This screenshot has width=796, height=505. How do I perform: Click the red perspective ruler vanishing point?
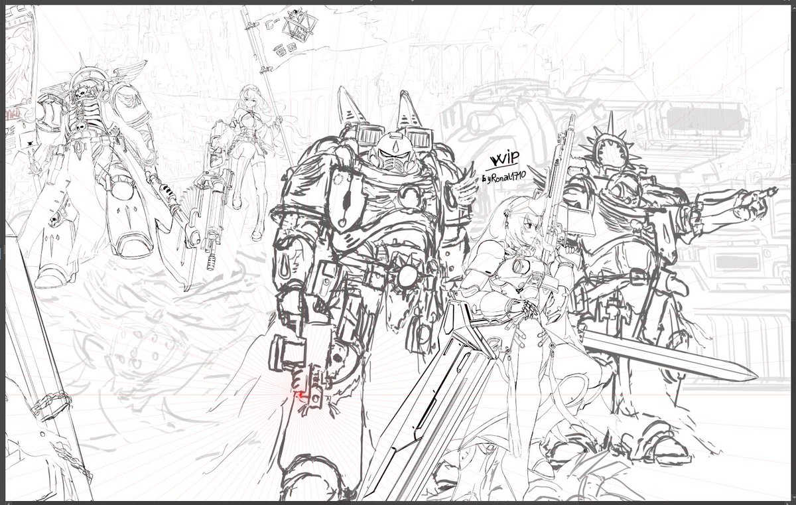pos(300,396)
